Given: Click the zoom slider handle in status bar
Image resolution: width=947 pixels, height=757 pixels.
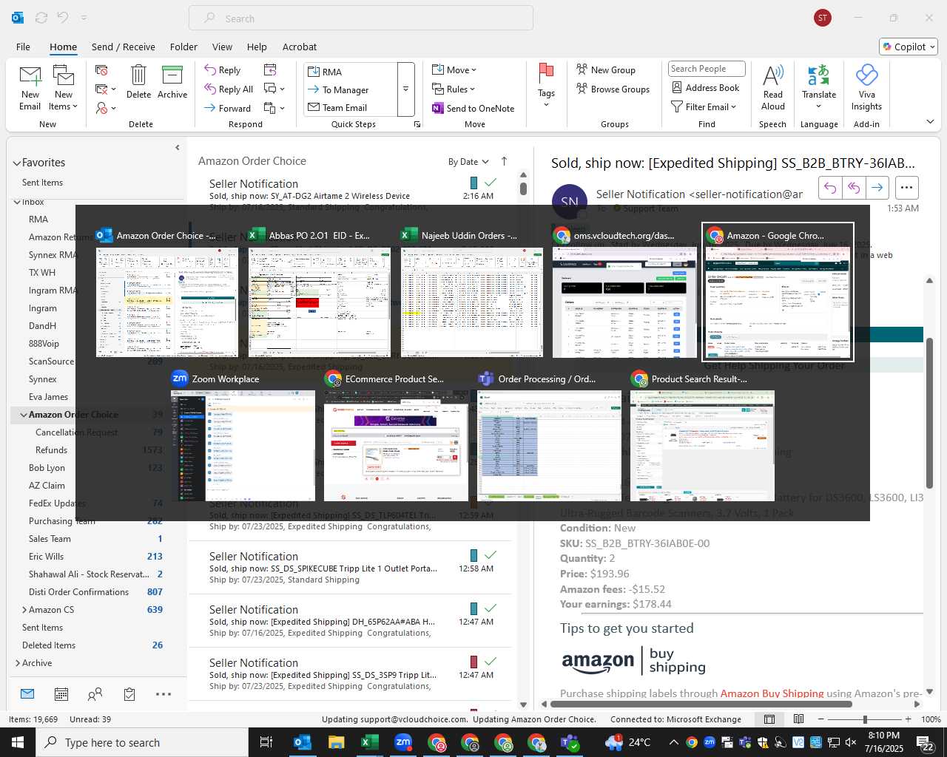Looking at the screenshot, I should (865, 719).
